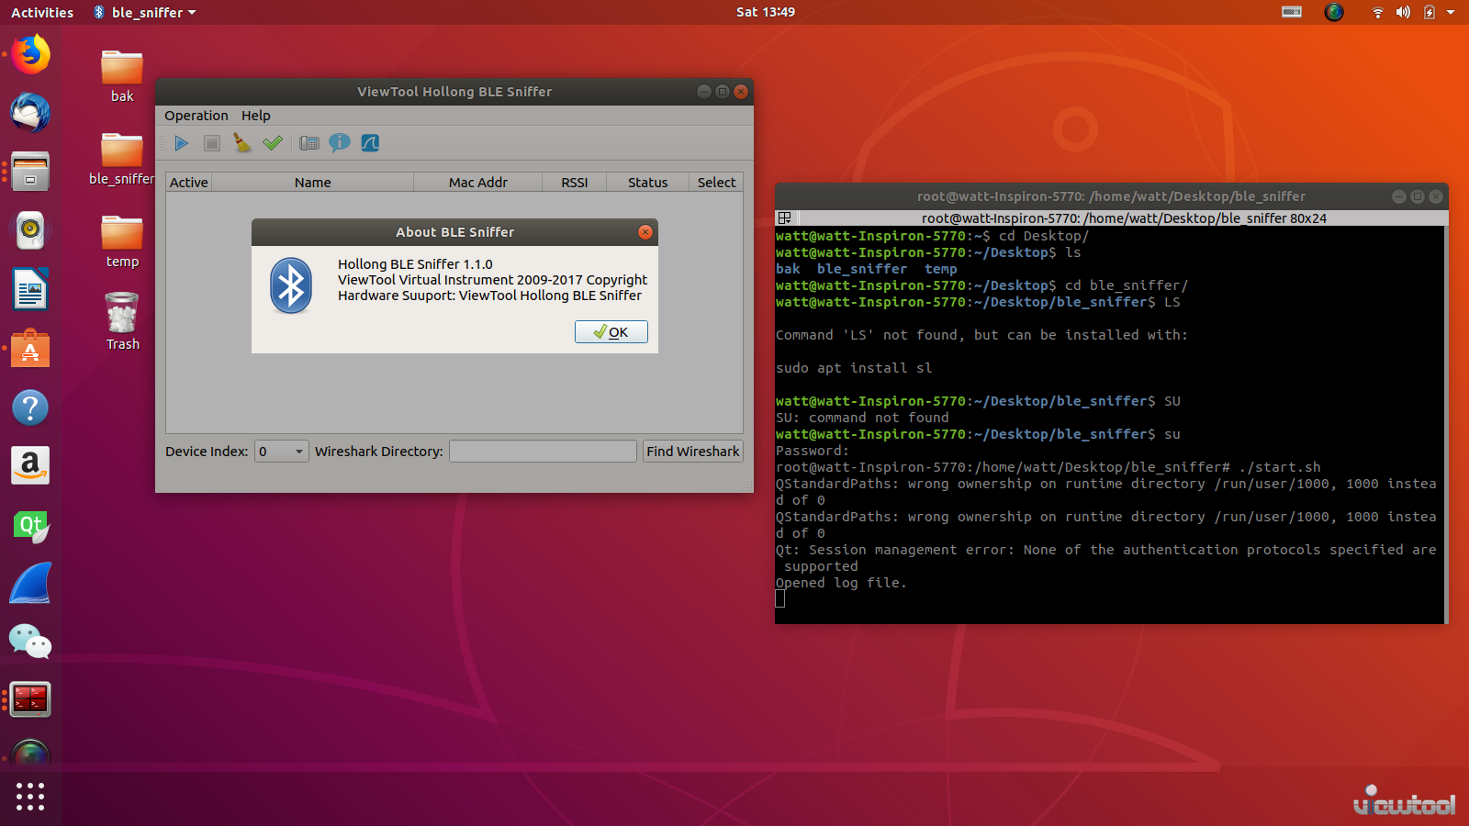This screenshot has width=1469, height=826.
Task: Click the keyboard input indicator in top bar
Action: (1292, 12)
